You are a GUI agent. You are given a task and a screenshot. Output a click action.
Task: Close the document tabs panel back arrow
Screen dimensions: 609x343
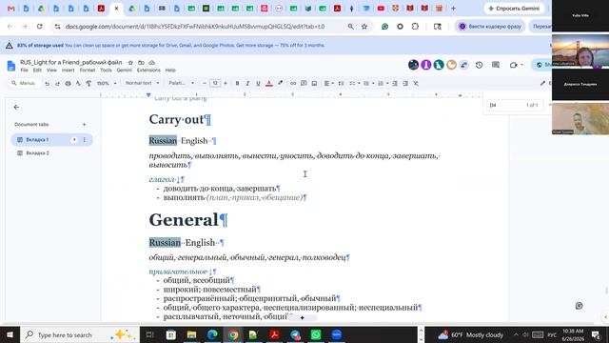16,107
